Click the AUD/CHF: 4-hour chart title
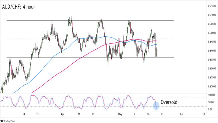 click(x=18, y=7)
